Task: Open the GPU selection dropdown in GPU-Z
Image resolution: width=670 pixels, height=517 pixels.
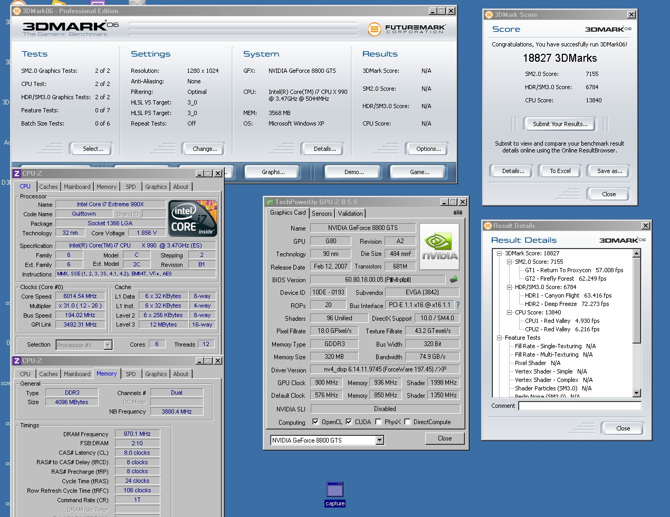Action: (379, 440)
